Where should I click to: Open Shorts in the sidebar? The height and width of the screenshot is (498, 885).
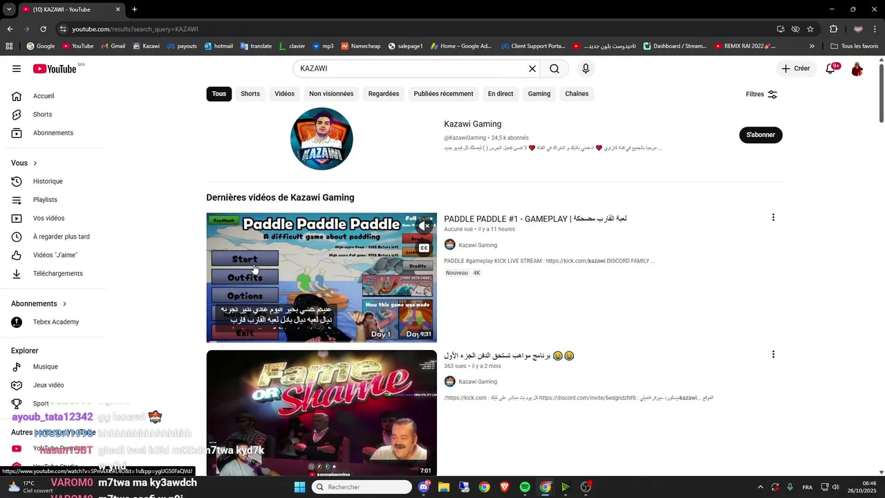(x=42, y=114)
